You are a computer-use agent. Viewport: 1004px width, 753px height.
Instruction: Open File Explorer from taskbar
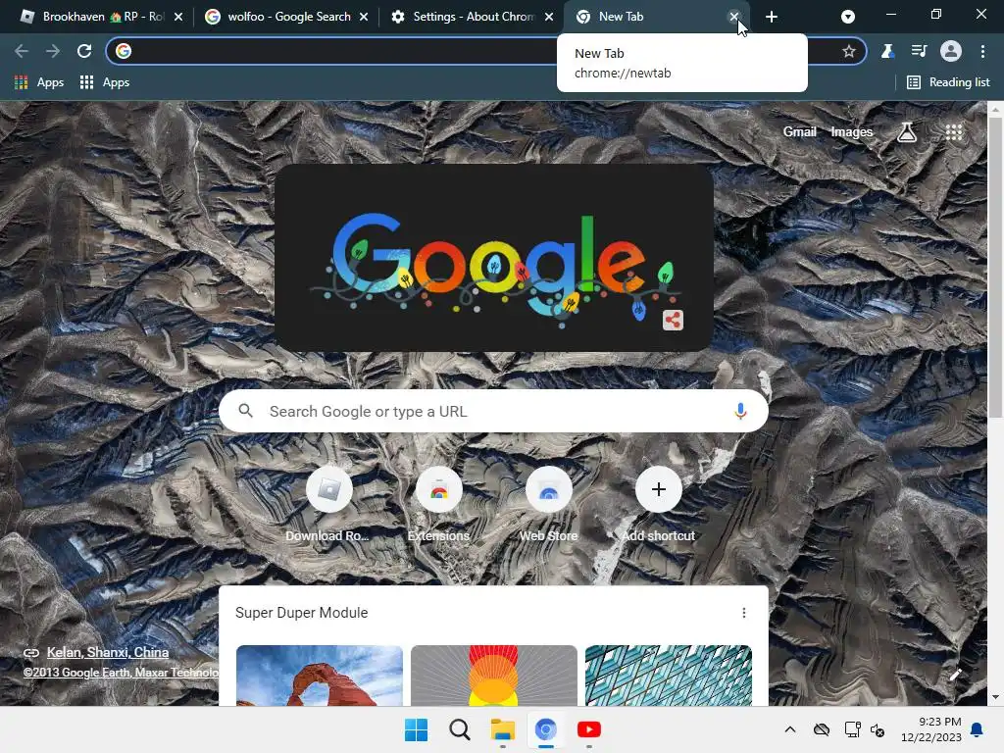click(x=503, y=729)
